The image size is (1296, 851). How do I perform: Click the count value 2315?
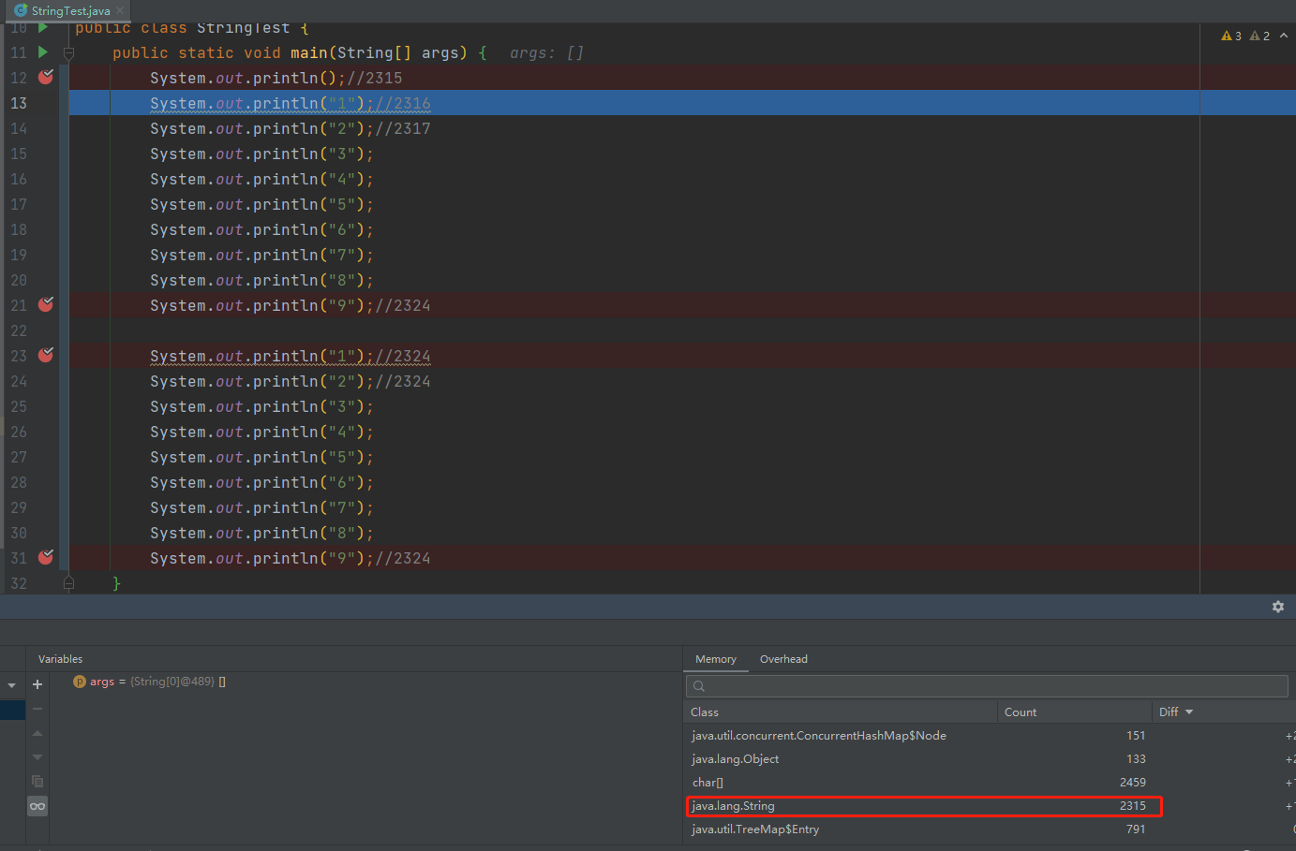pyautogui.click(x=1132, y=806)
